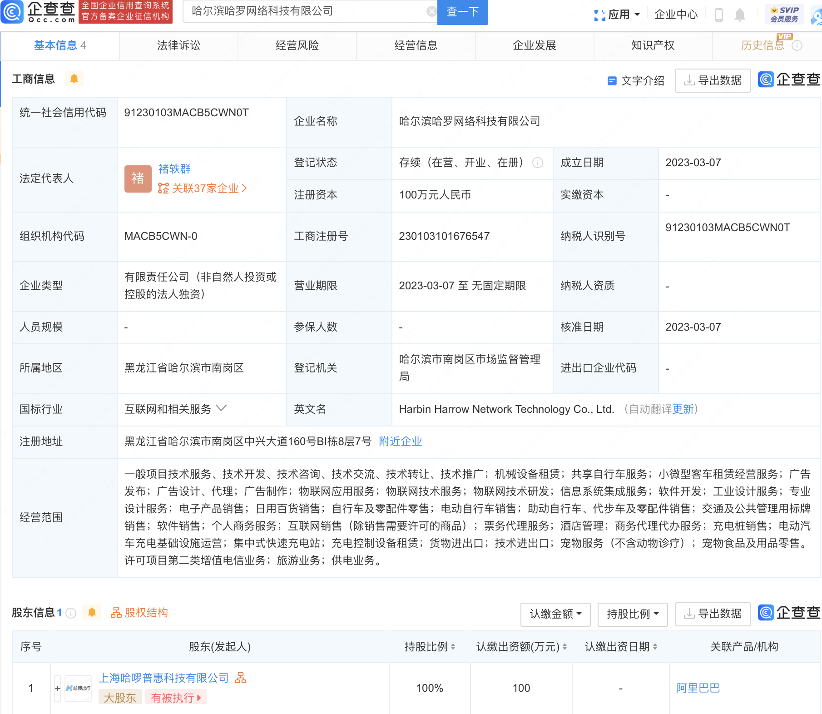Select the 100% shareholding cell
Image resolution: width=822 pixels, height=714 pixels.
click(x=430, y=688)
